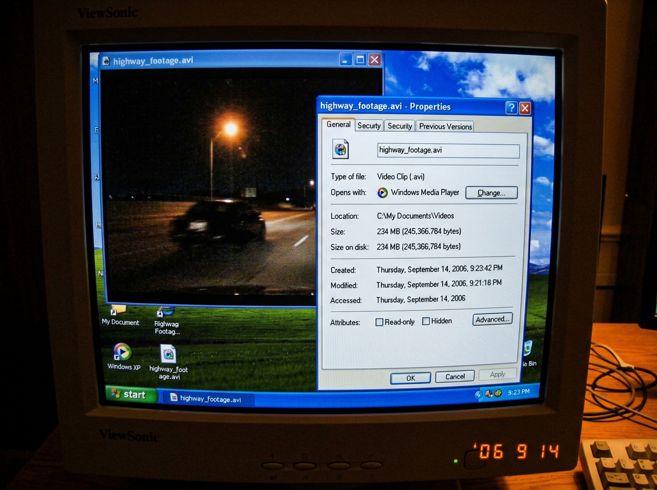Click the video window's title bar icon
This screenshot has width=657, height=490.
click(x=106, y=61)
